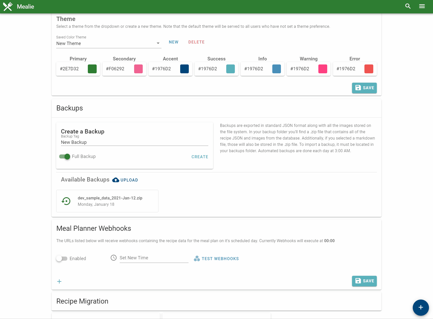Open the Primary green color swatch
433x319 pixels.
coord(92,69)
